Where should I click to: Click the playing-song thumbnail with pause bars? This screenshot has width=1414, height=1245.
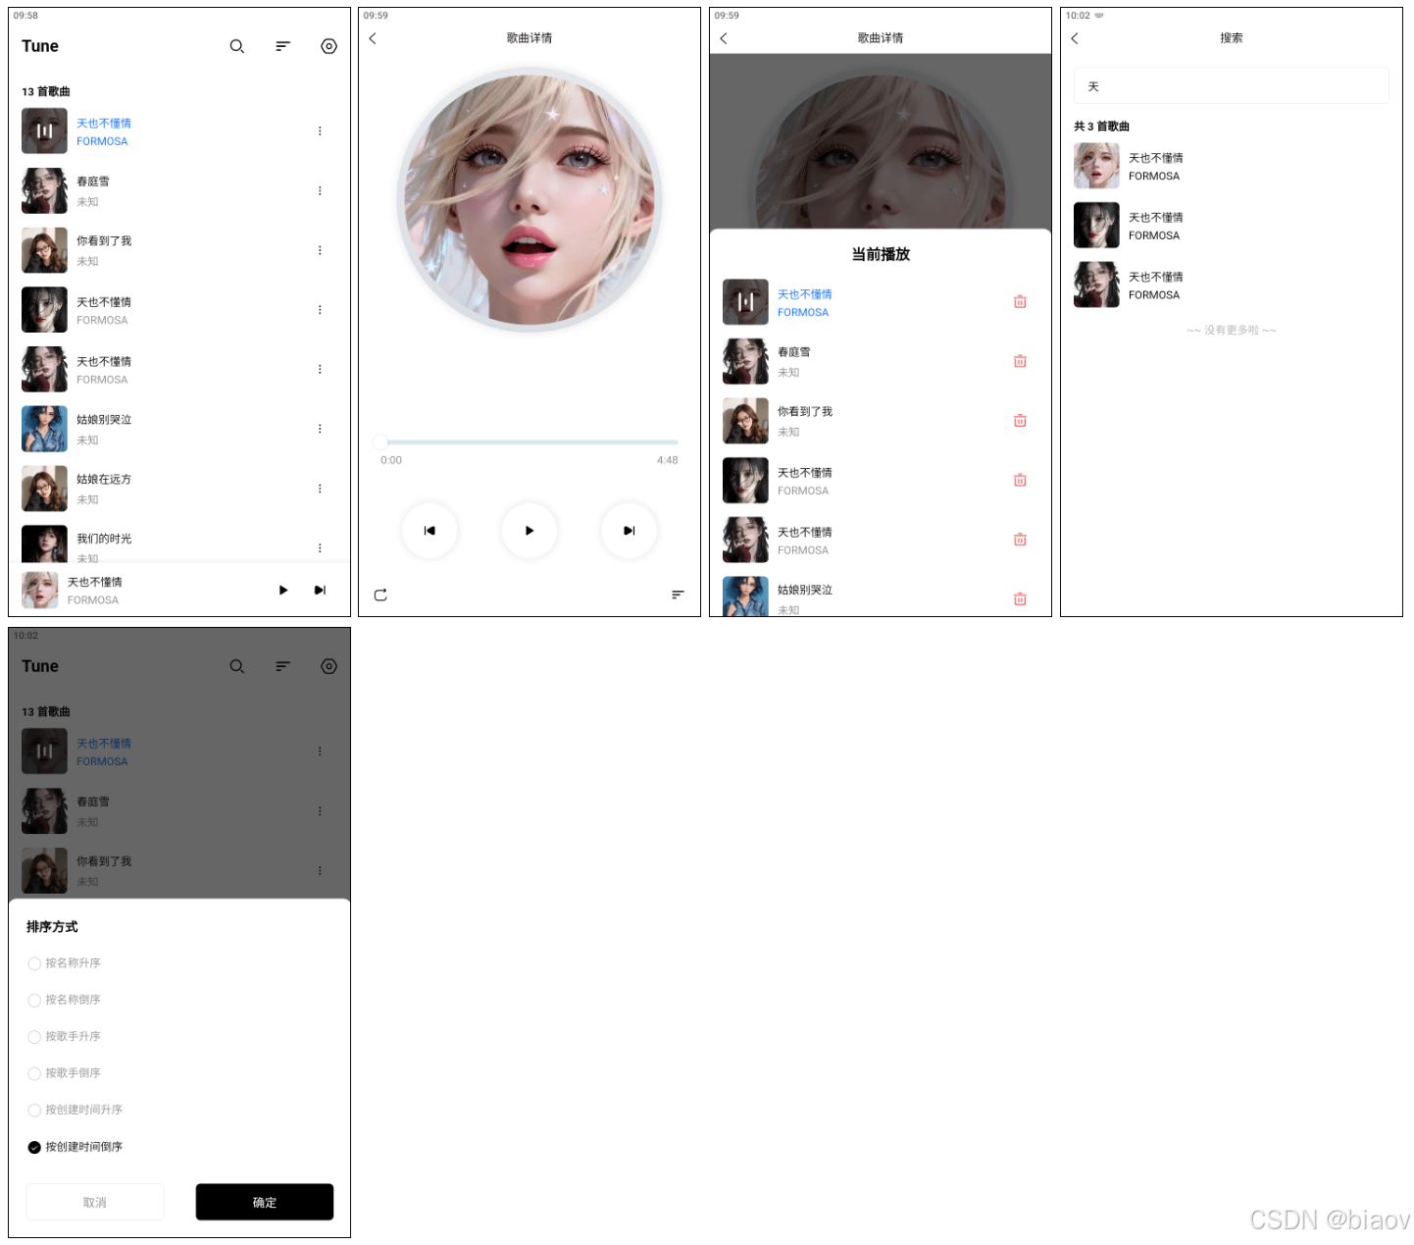point(44,130)
